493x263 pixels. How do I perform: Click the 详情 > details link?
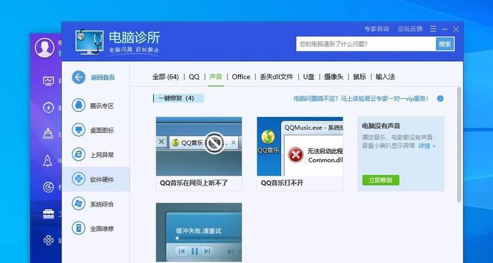427,146
